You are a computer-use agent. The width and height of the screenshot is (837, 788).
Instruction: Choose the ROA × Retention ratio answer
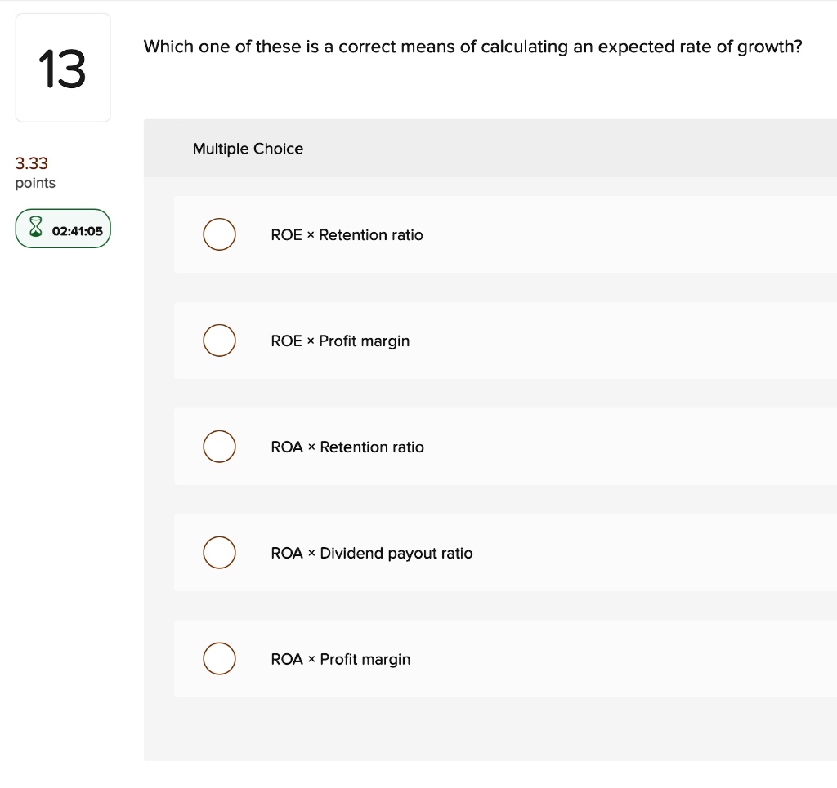pyautogui.click(x=219, y=447)
